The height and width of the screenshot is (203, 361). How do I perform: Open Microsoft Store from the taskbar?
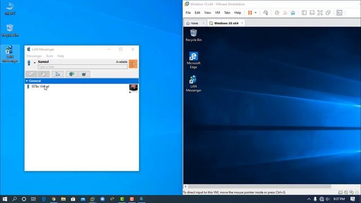pyautogui.click(x=73, y=199)
